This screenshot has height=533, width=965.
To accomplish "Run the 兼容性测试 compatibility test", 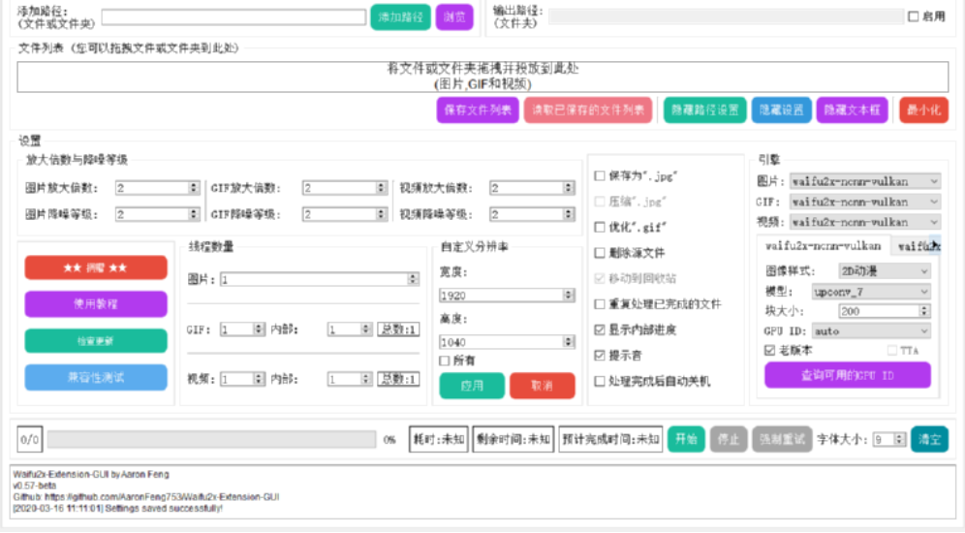I will 95,377.
